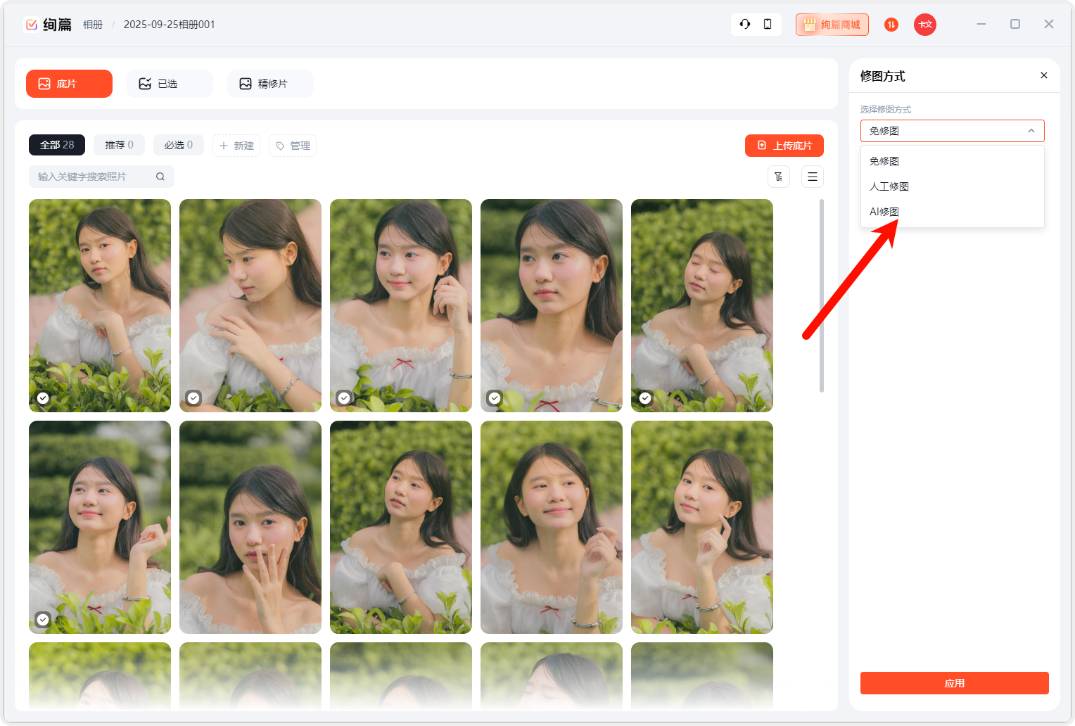This screenshot has height=726, width=1075.
Task: Toggle selection checkmark on fifth photo
Action: 645,398
